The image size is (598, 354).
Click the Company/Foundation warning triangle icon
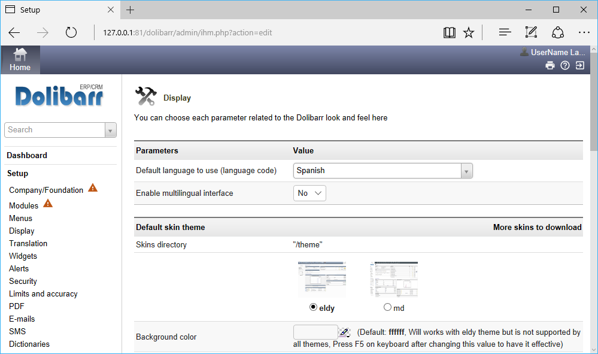(x=93, y=188)
